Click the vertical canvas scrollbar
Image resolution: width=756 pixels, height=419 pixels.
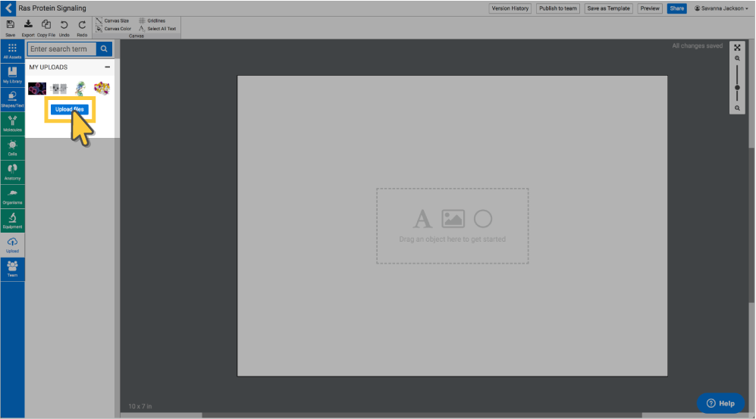pos(752,225)
